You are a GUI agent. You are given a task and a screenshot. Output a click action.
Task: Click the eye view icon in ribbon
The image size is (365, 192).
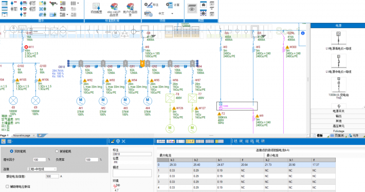tap(192, 9)
